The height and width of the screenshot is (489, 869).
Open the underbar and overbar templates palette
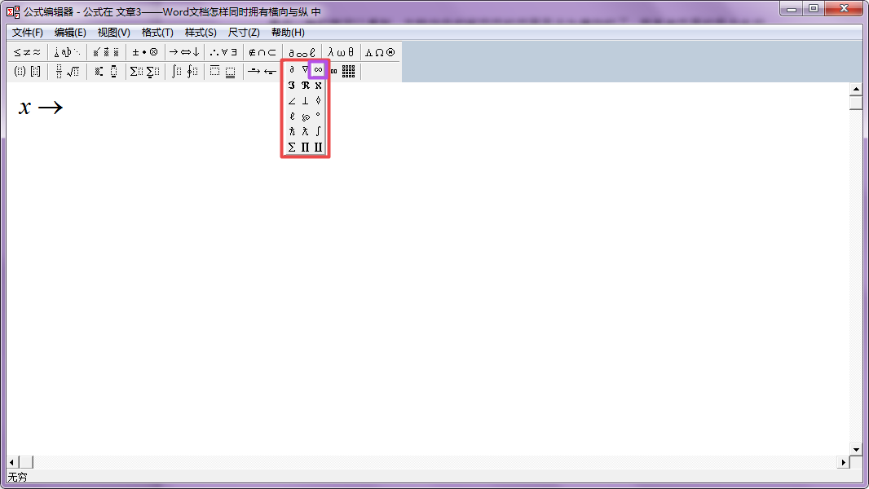pyautogui.click(x=223, y=72)
